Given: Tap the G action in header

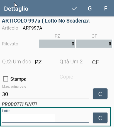Looking at the screenshot, I should [90, 8].
